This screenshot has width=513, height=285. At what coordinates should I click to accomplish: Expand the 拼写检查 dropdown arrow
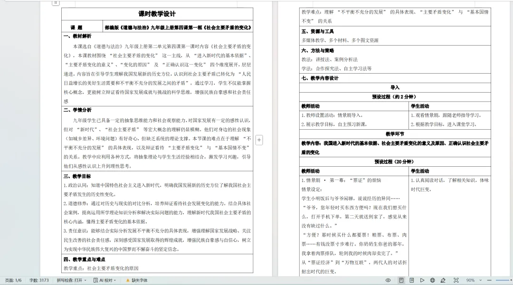(x=85, y=280)
